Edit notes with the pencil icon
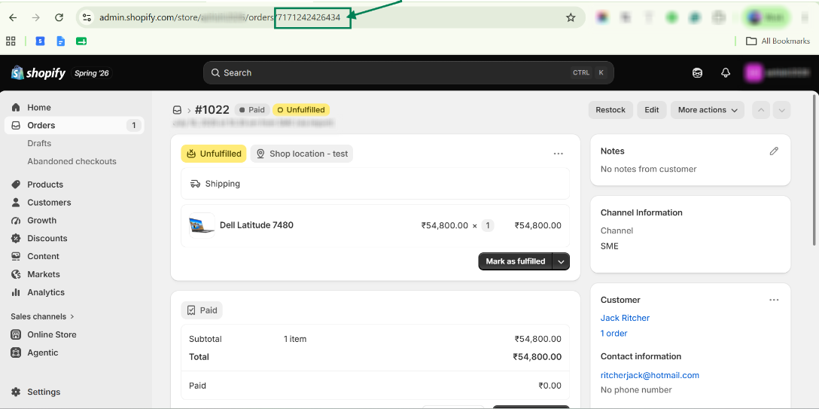Screen dimensions: 819x409 click(x=774, y=151)
